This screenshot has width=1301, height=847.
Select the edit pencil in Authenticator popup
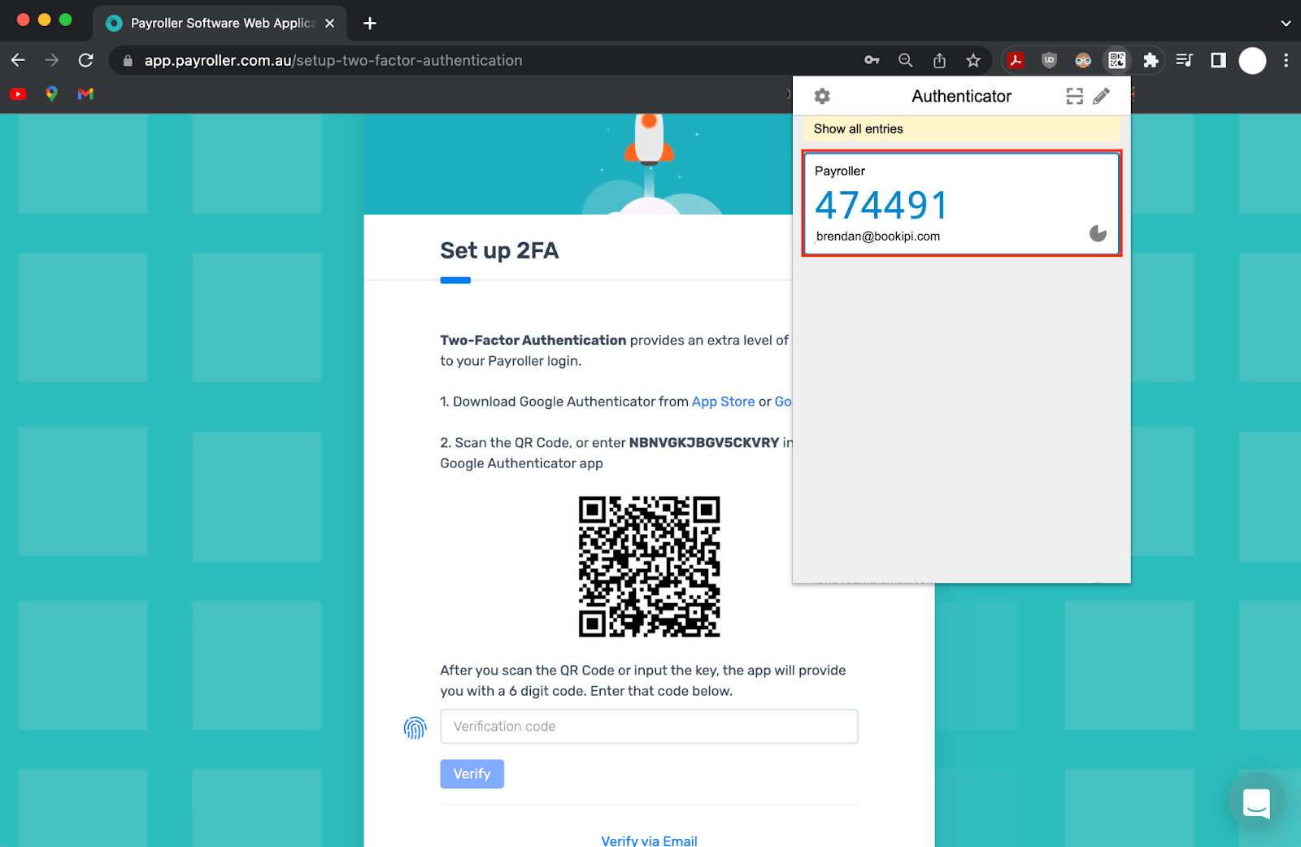coord(1102,95)
